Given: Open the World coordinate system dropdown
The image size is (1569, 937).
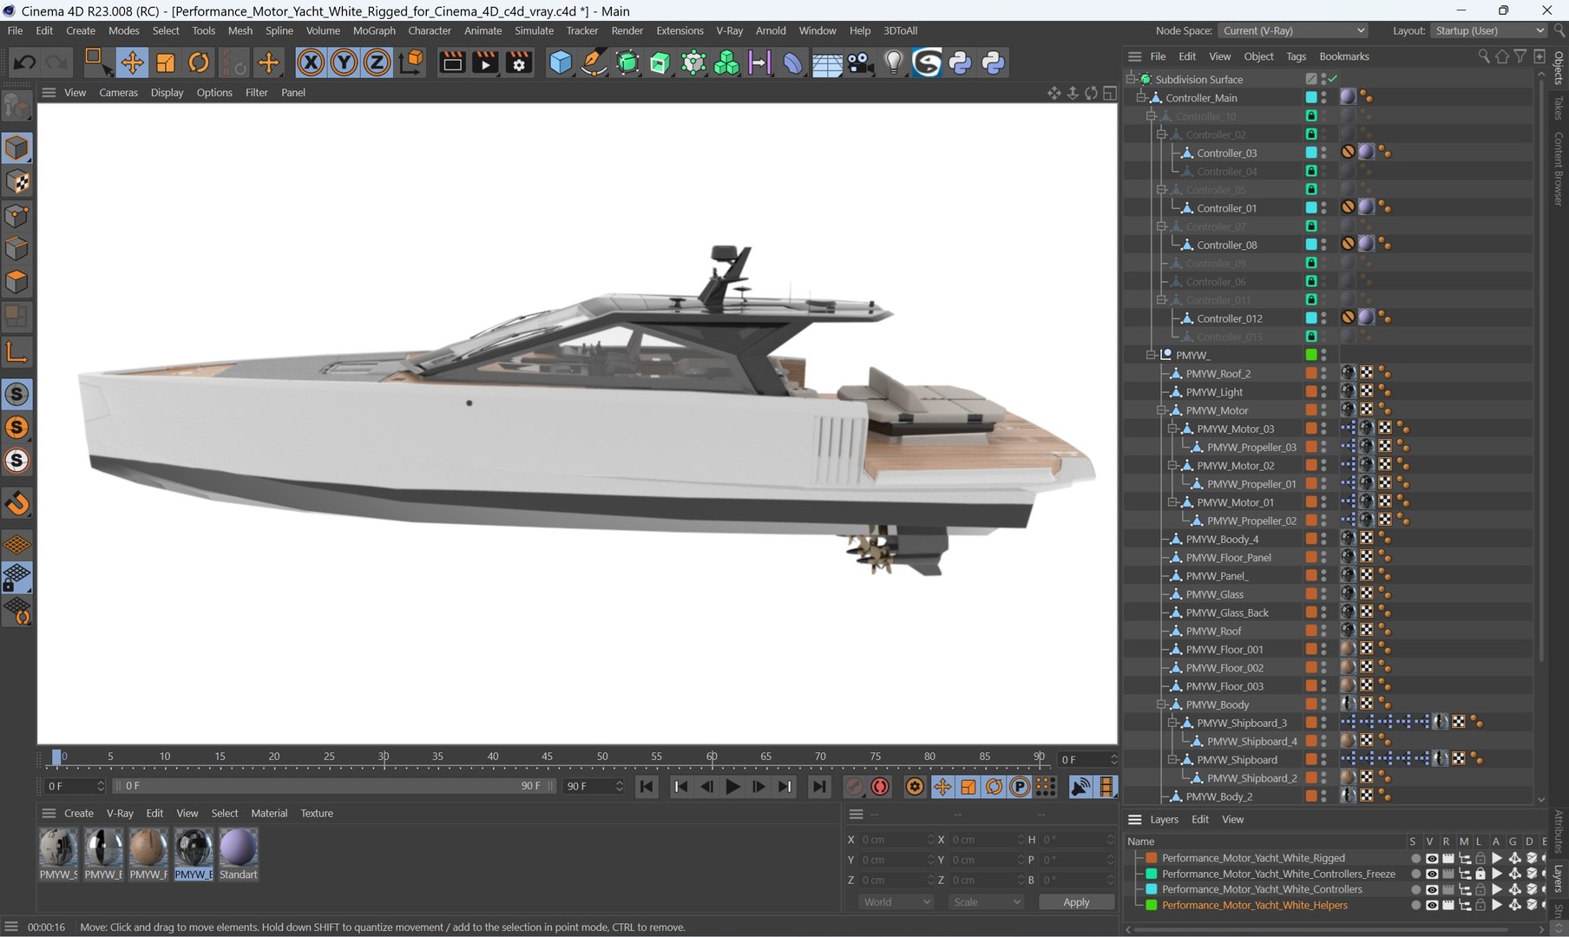Looking at the screenshot, I should coord(896,902).
